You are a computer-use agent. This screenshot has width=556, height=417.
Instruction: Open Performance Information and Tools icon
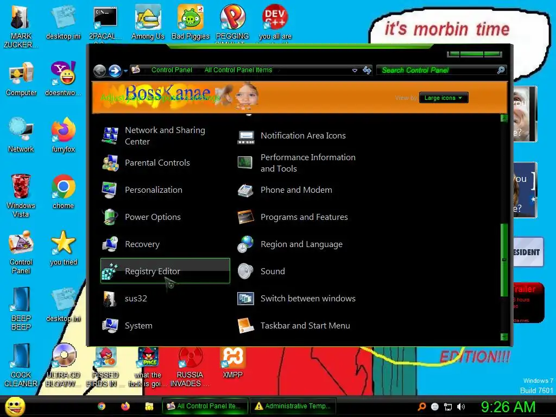(246, 163)
